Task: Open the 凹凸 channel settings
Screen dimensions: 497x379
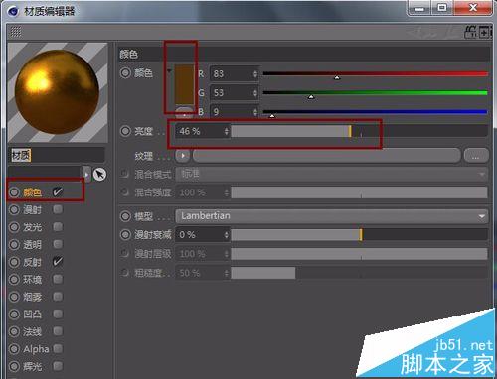Action: [x=32, y=315]
